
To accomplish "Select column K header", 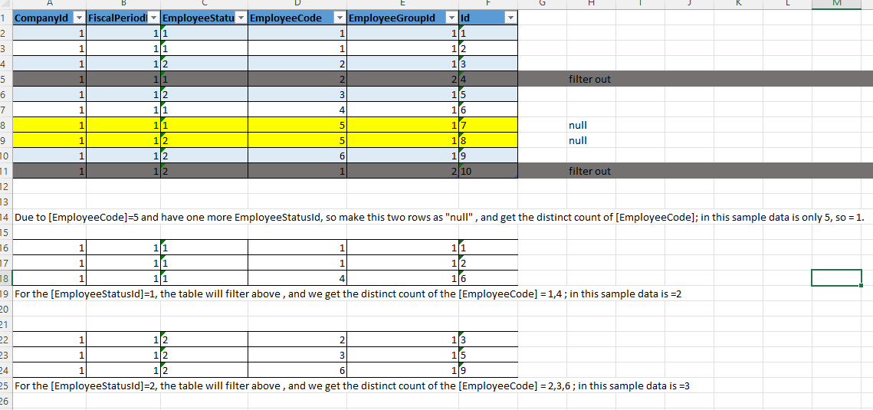I will [738, 4].
